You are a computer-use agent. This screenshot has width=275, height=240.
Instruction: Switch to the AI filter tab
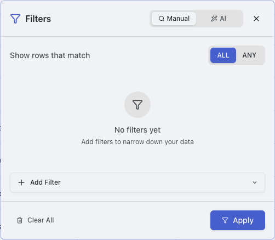coord(219,19)
